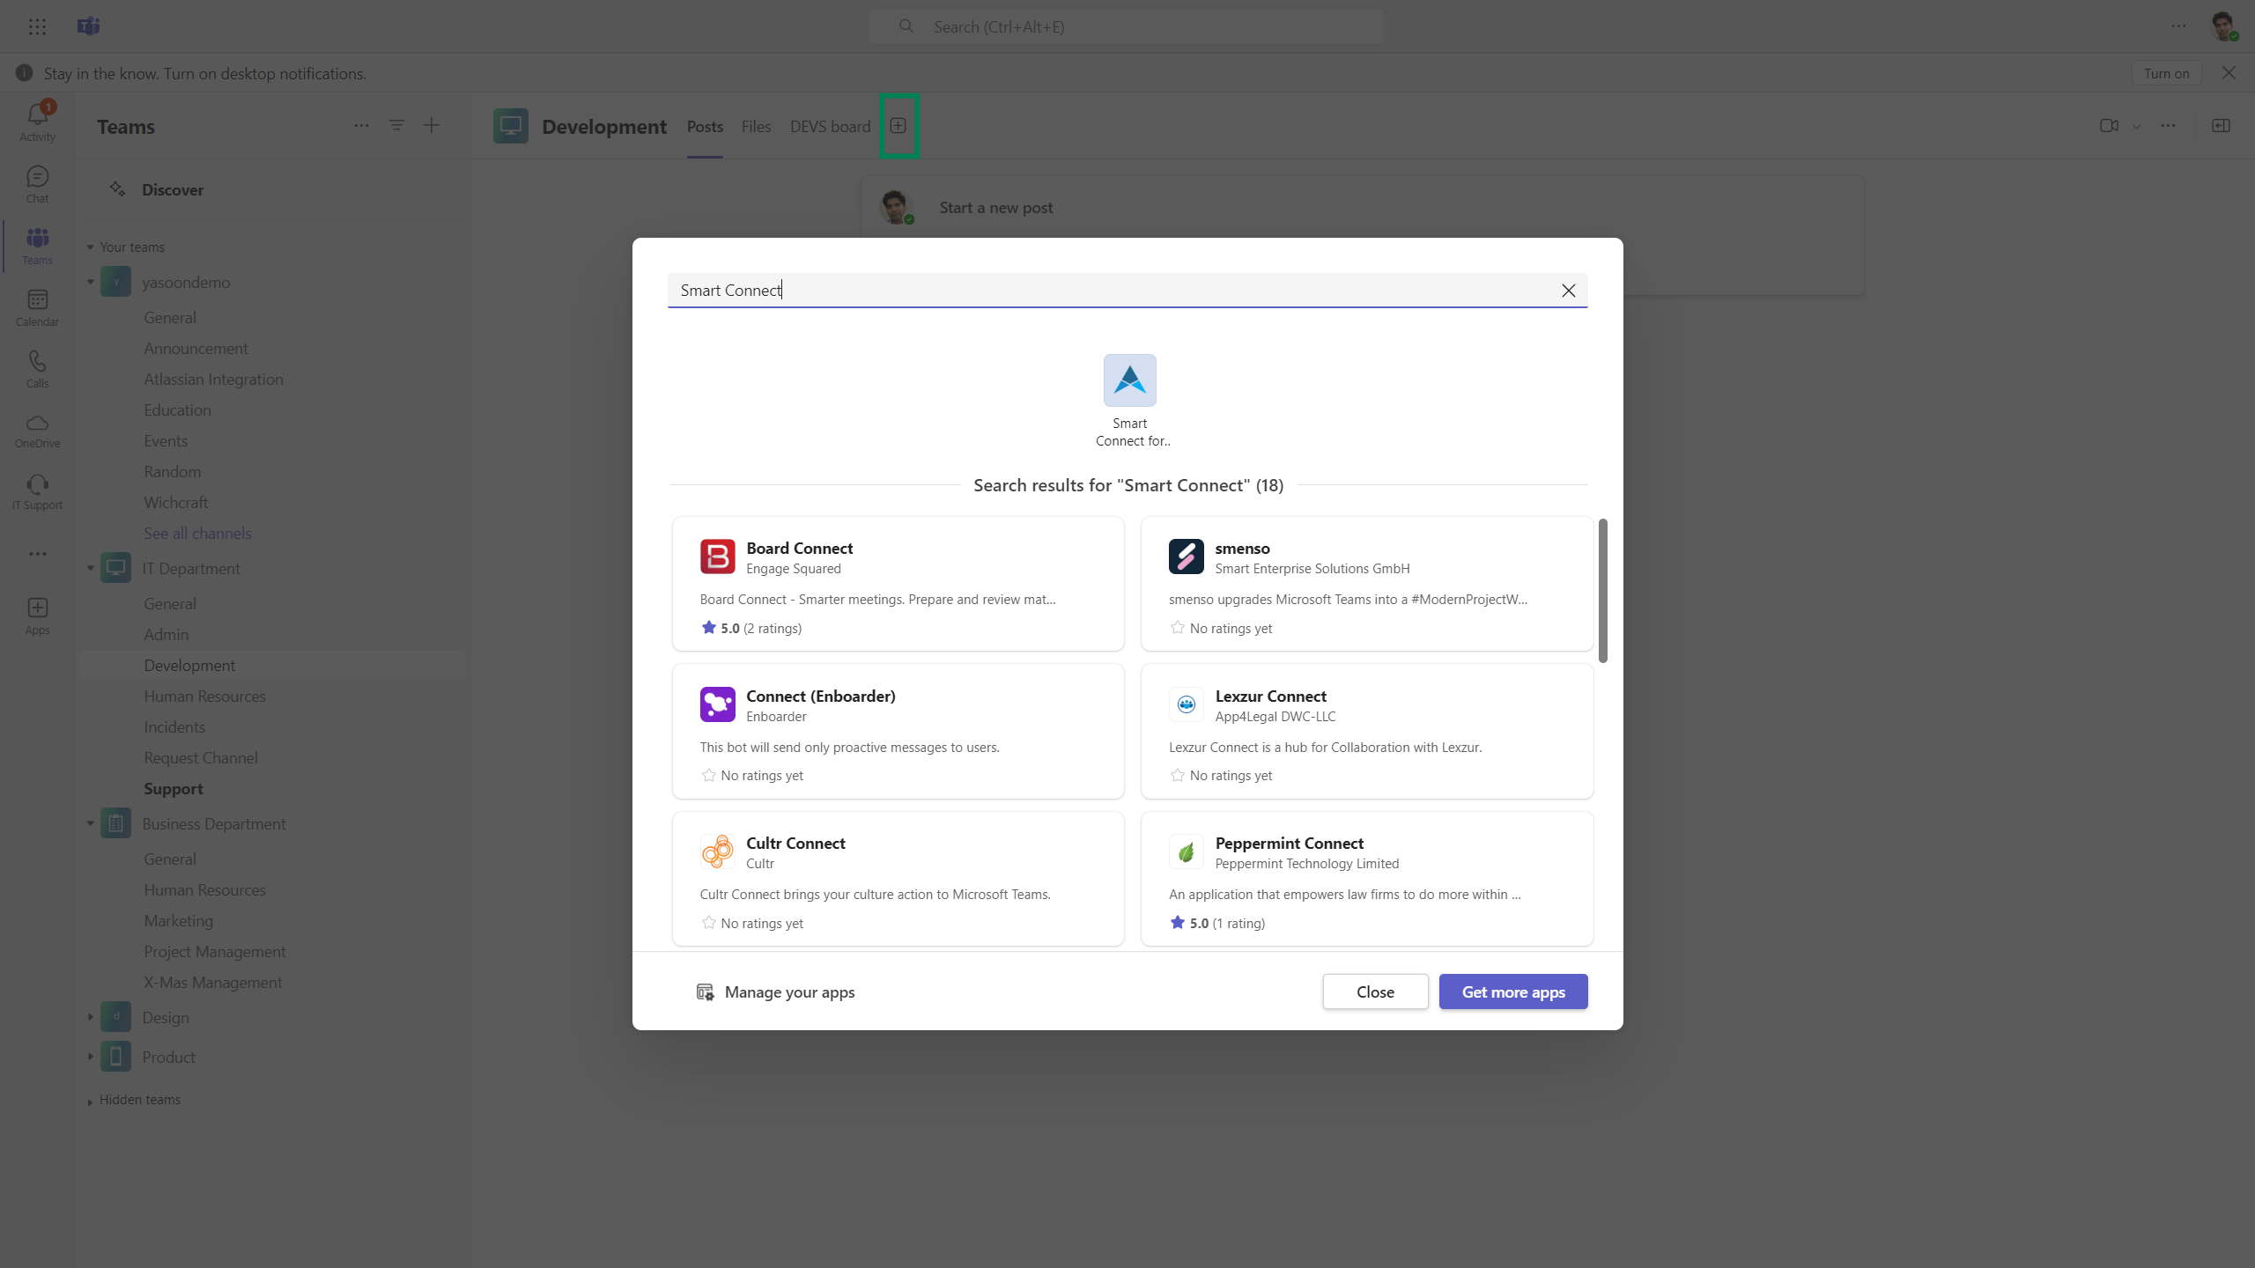Image resolution: width=2255 pixels, height=1268 pixels.
Task: Click the Close button in the dialog
Action: point(1375,992)
